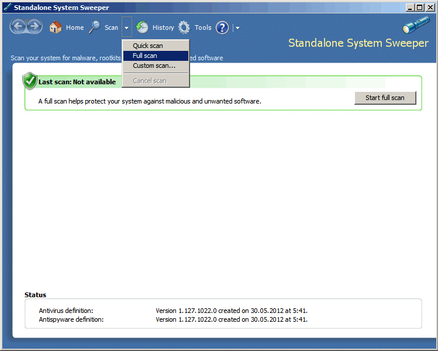Choose Quick scan from the menu
Screen dimensions: 438x351
[x=156, y=46]
